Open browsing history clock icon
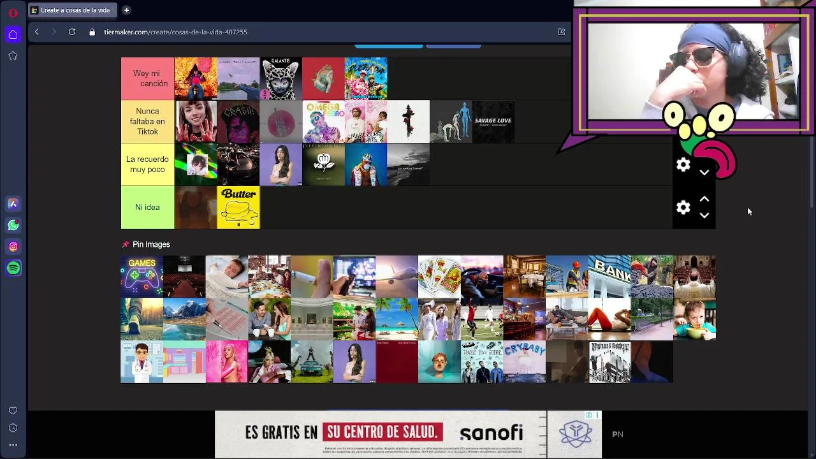 13,428
